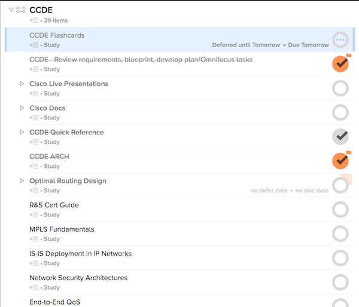Select Cisco Live Presentations title
The height and width of the screenshot is (307, 359).
coord(69,84)
